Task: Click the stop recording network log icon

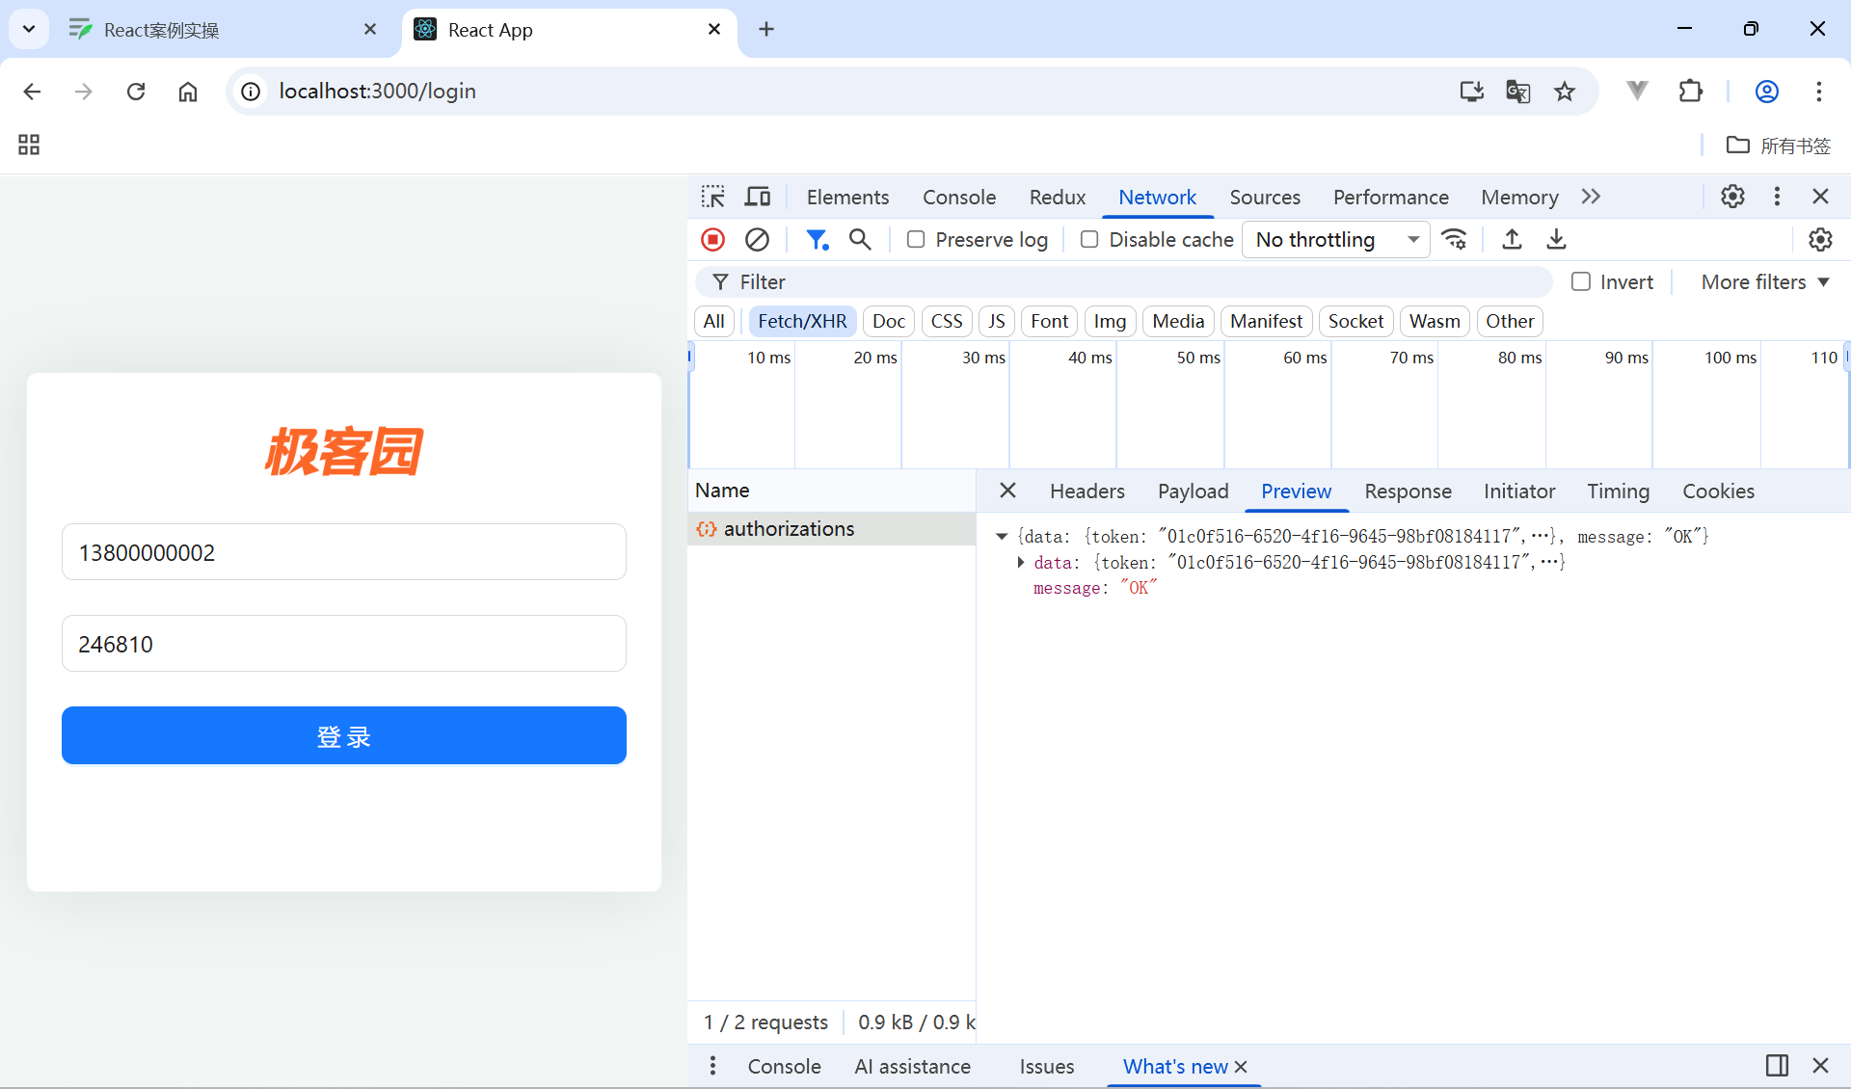Action: [x=712, y=239]
